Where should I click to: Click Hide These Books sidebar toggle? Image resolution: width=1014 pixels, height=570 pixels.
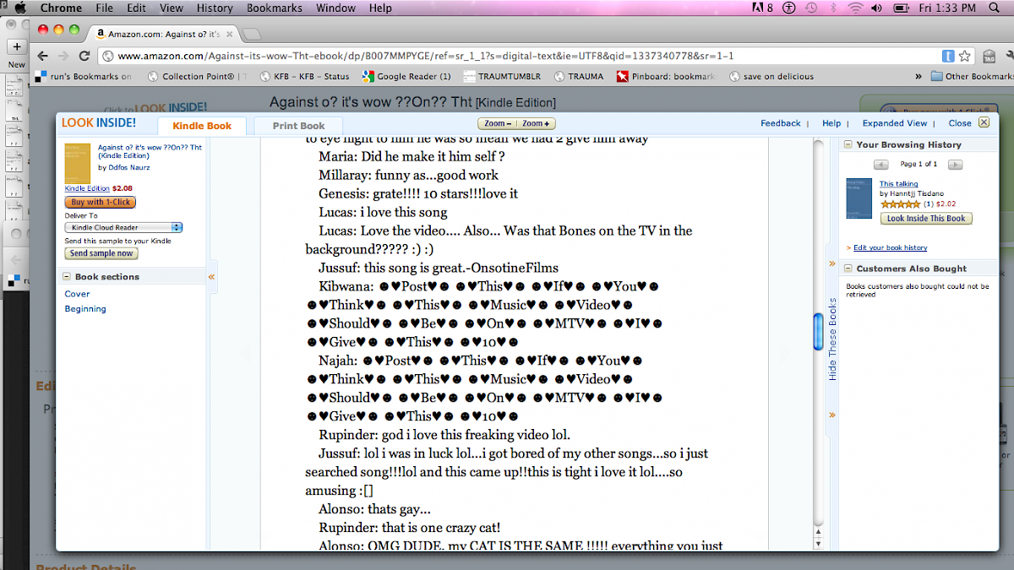(x=832, y=338)
